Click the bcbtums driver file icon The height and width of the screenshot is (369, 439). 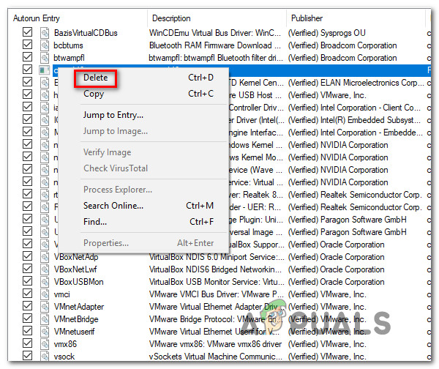[45, 45]
